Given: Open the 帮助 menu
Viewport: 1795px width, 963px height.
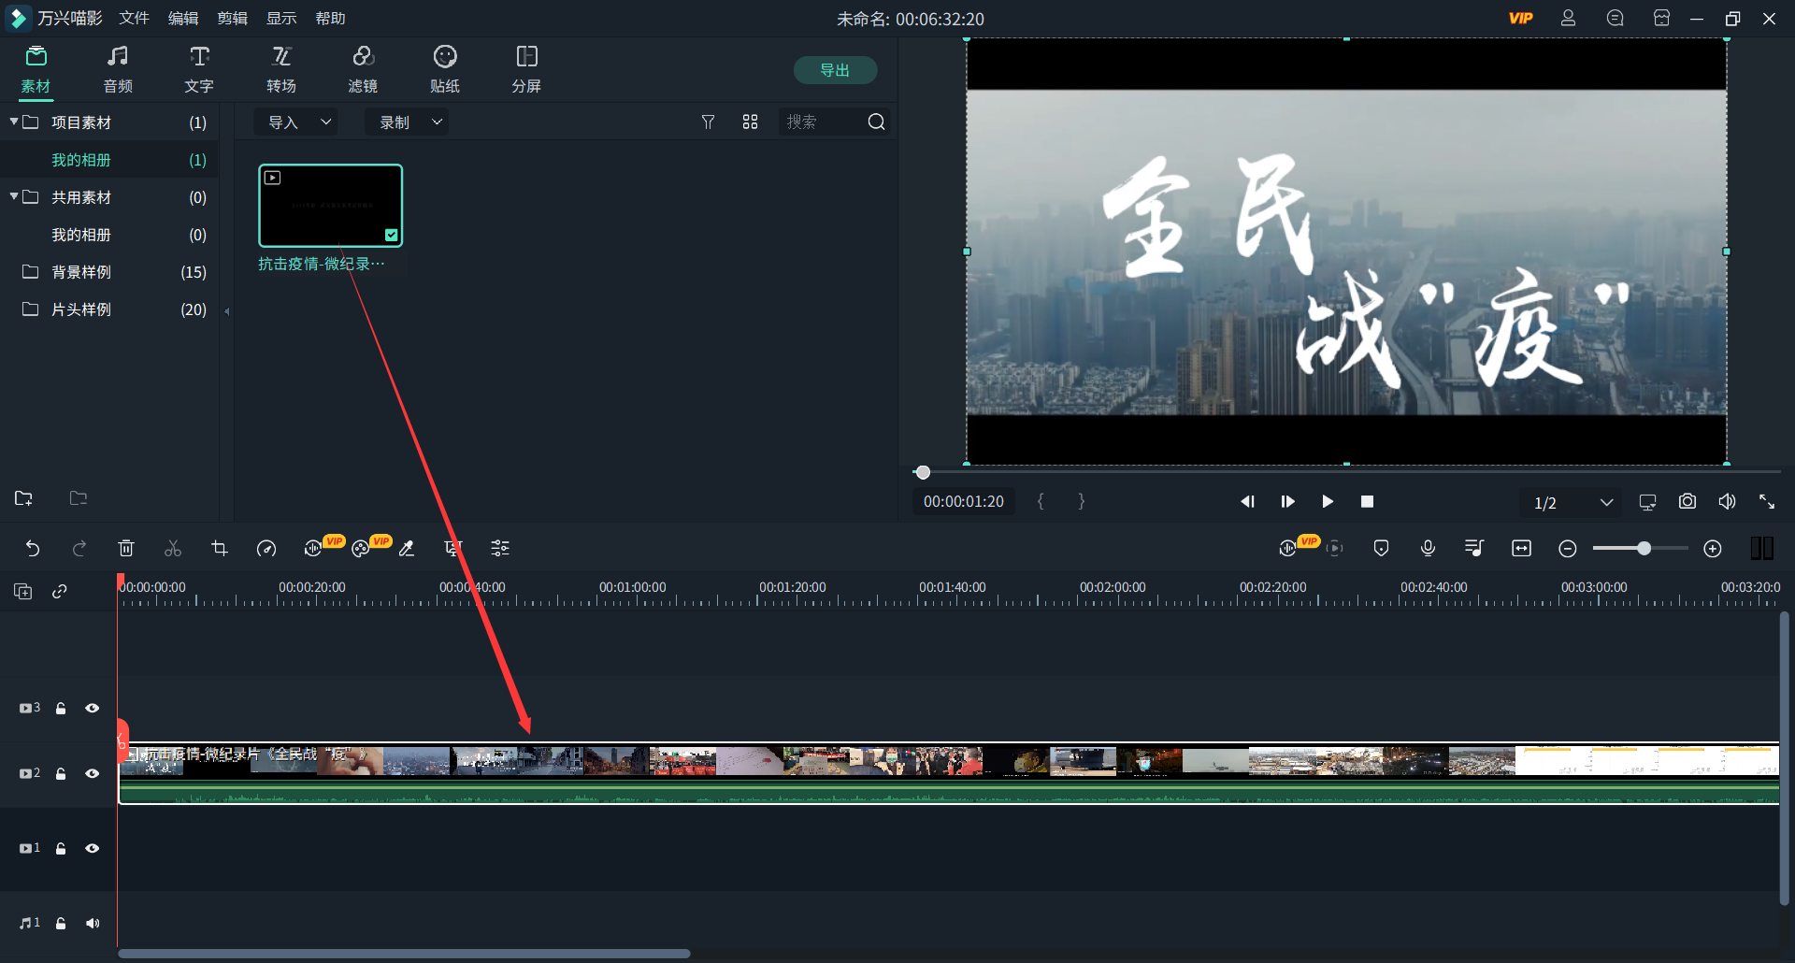Looking at the screenshot, I should pyautogui.click(x=330, y=17).
